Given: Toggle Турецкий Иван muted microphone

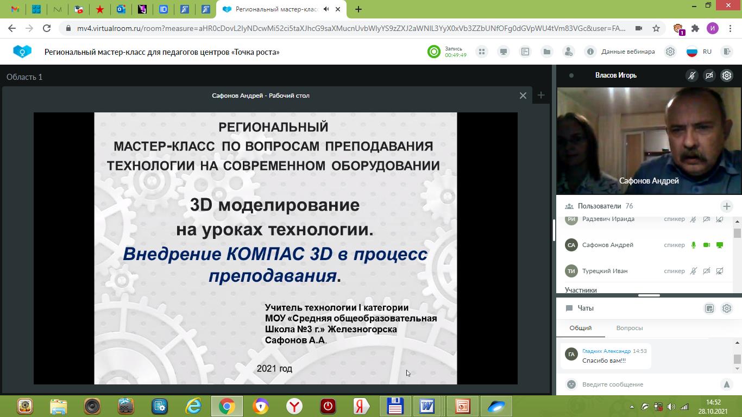Looking at the screenshot, I should coord(693,271).
